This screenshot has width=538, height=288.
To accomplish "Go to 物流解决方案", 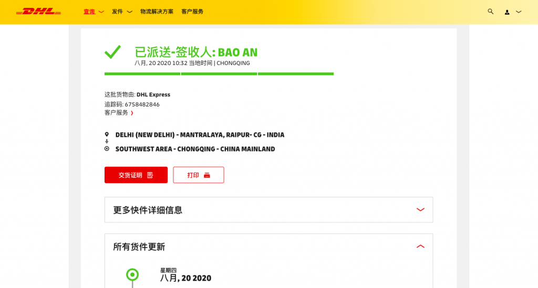I will click(157, 12).
